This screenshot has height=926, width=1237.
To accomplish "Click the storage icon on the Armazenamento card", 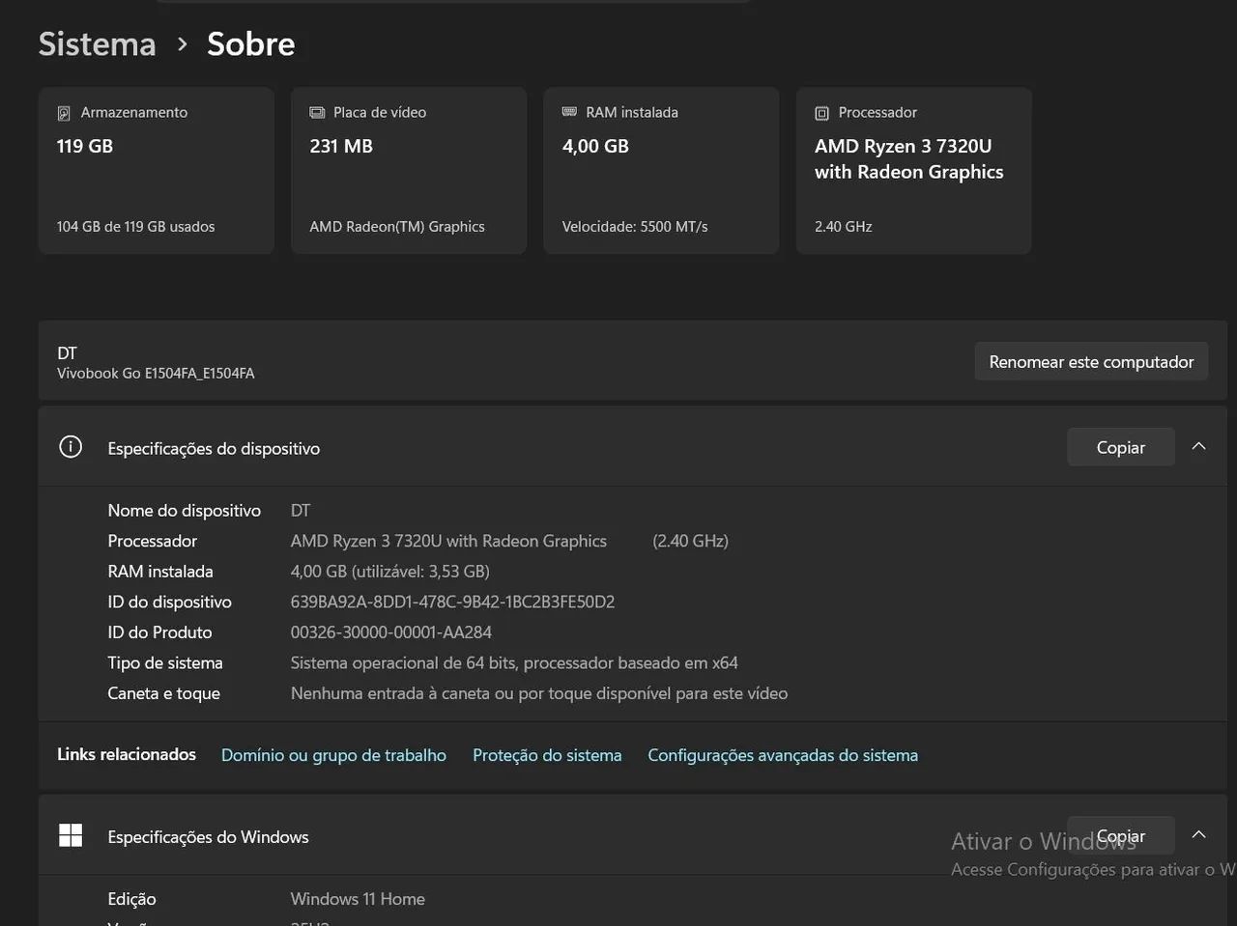I will pos(64,113).
